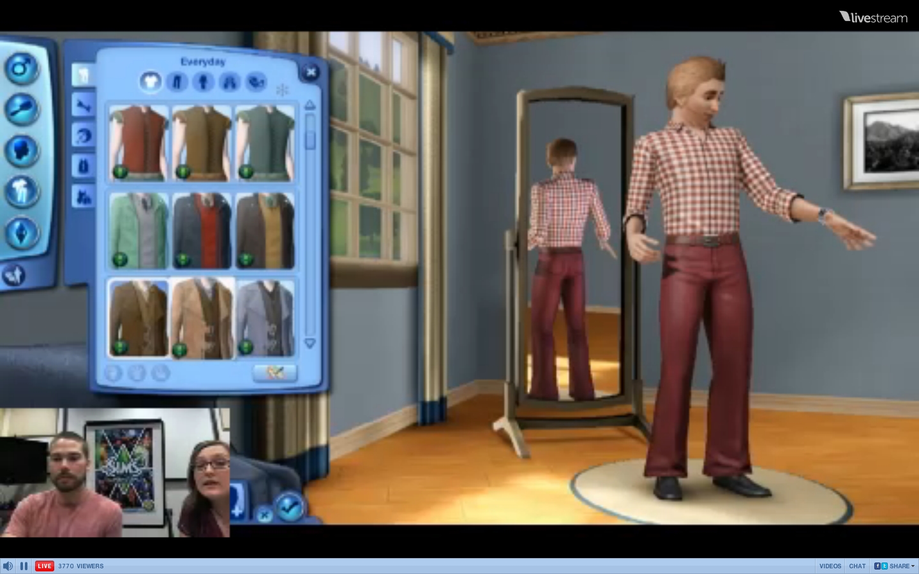Select the Everyday outfit side tab
919x574 pixels.
83,75
